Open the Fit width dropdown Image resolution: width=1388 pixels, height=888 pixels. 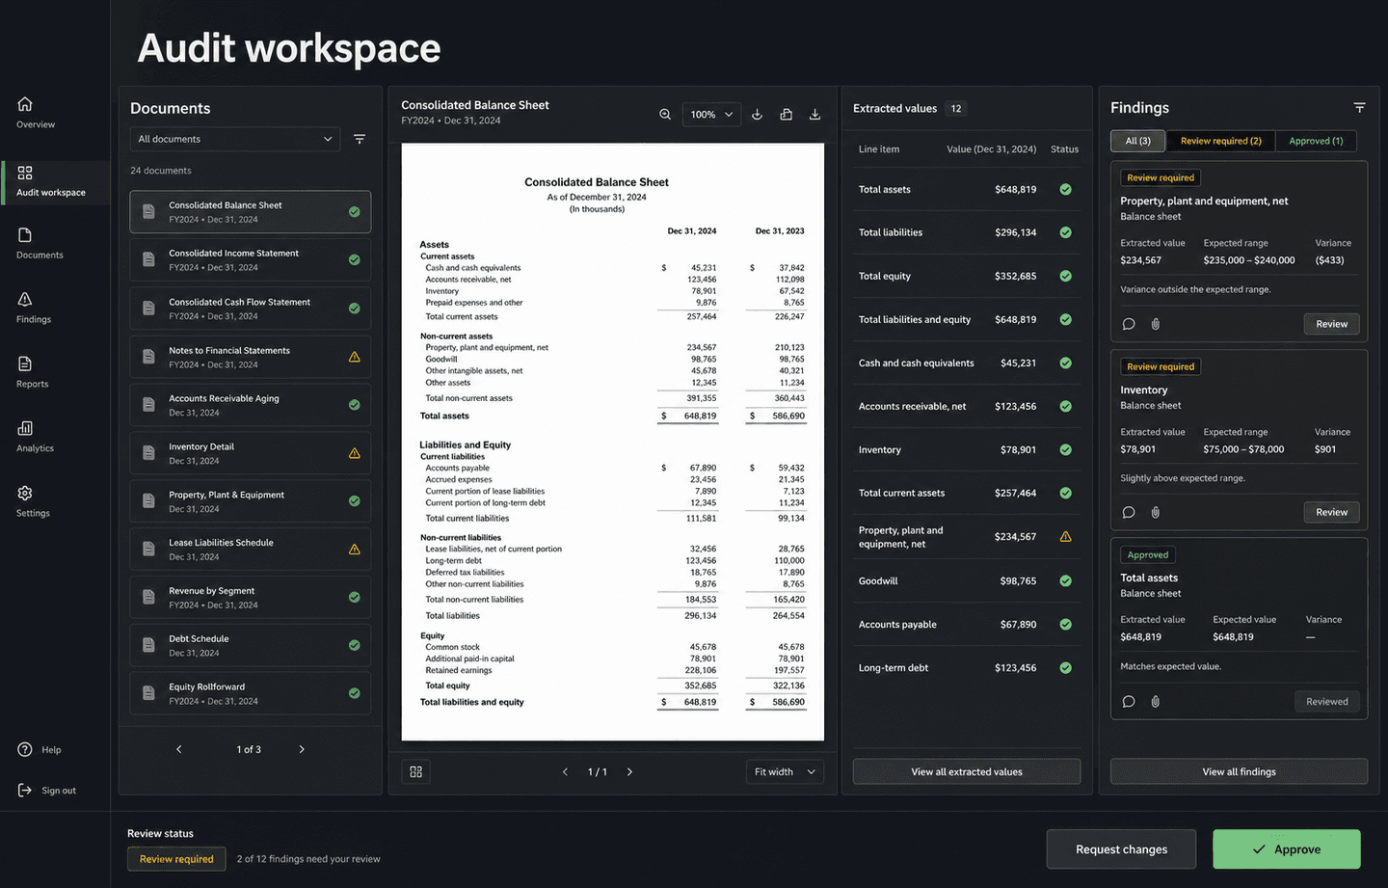[785, 772]
